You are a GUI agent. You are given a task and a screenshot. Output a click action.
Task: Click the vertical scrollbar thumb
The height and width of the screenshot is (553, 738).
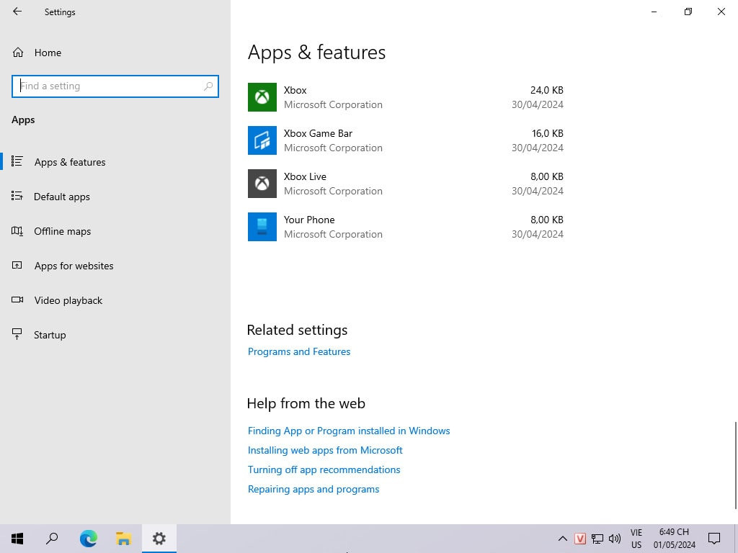[735, 465]
